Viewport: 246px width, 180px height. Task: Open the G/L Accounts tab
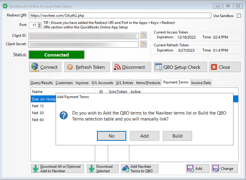(102, 83)
